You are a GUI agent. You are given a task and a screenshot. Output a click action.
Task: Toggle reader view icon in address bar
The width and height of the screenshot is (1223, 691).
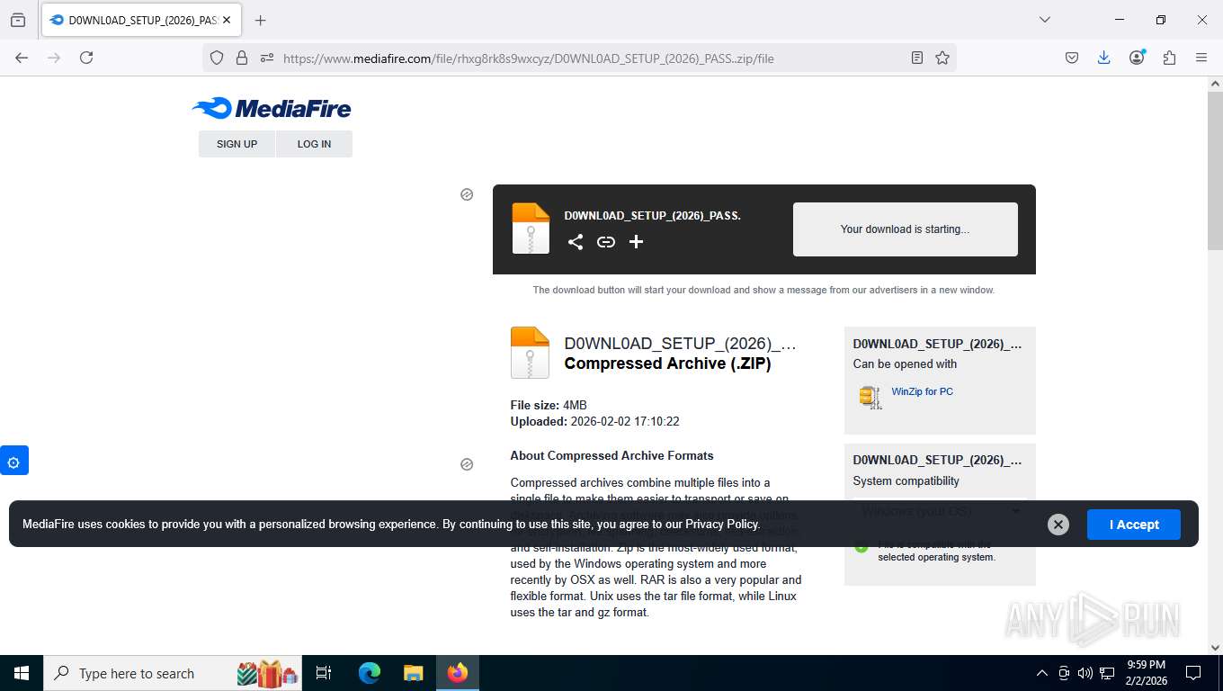917,58
